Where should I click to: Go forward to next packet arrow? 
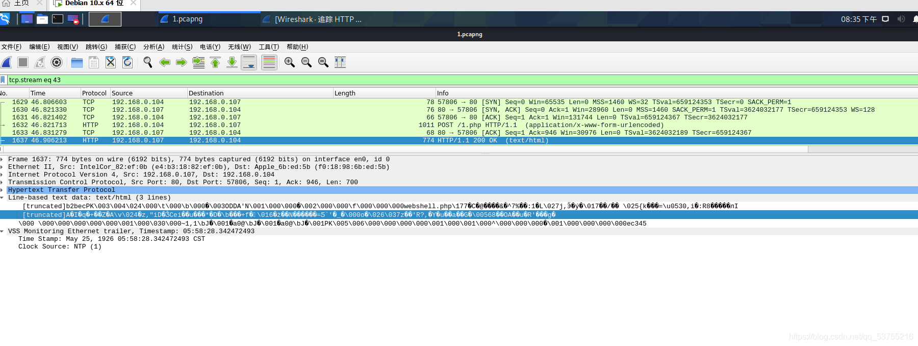click(x=182, y=62)
